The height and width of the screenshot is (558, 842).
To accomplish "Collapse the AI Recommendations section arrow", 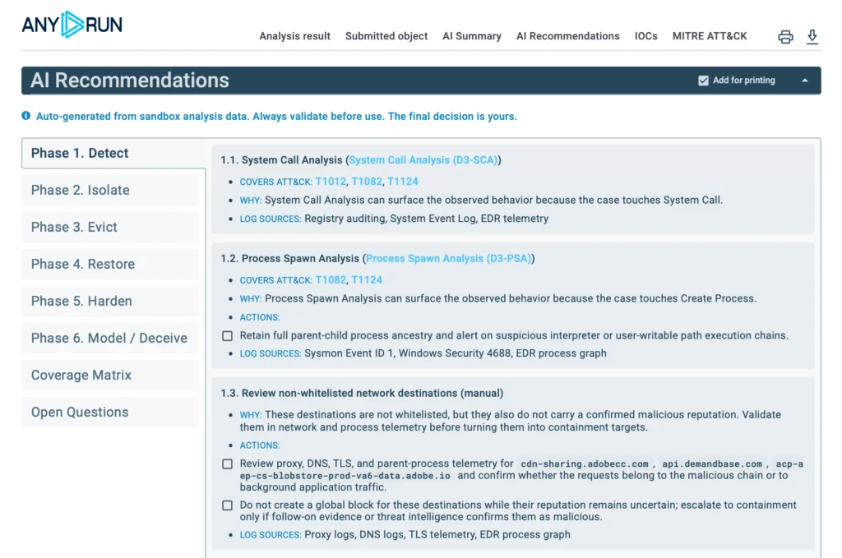I will (x=804, y=81).
